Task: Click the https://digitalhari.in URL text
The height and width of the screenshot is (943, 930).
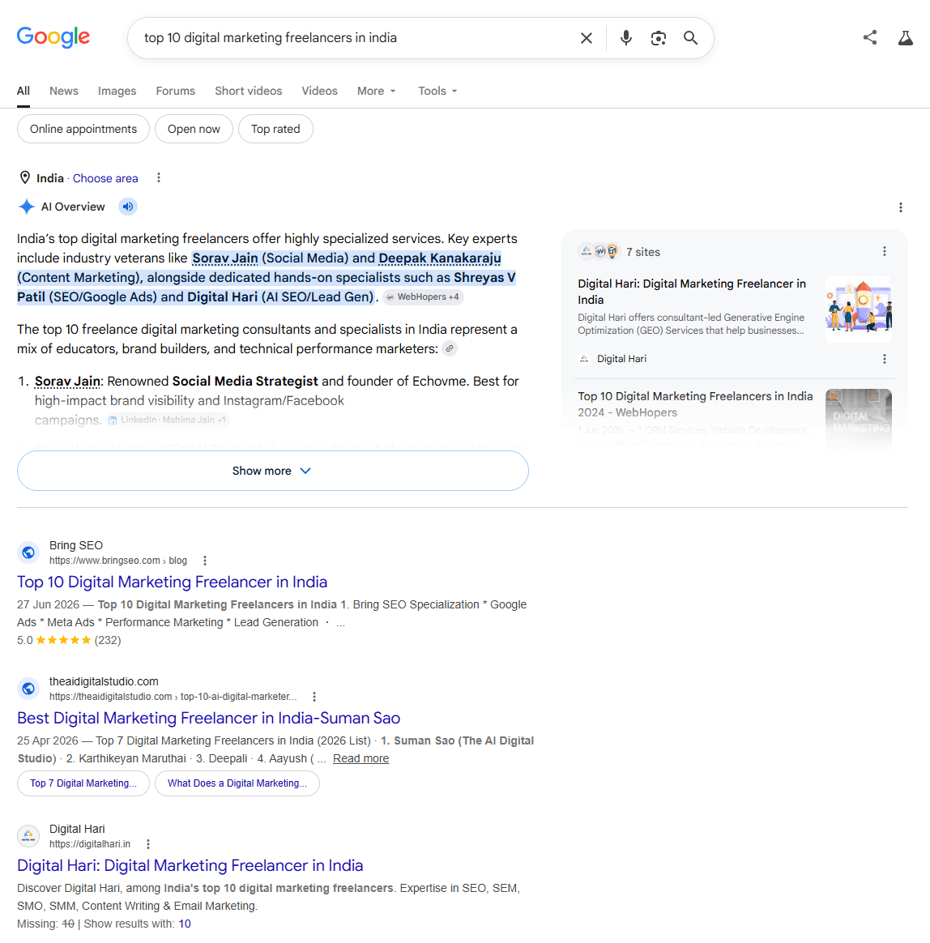Action: (90, 844)
